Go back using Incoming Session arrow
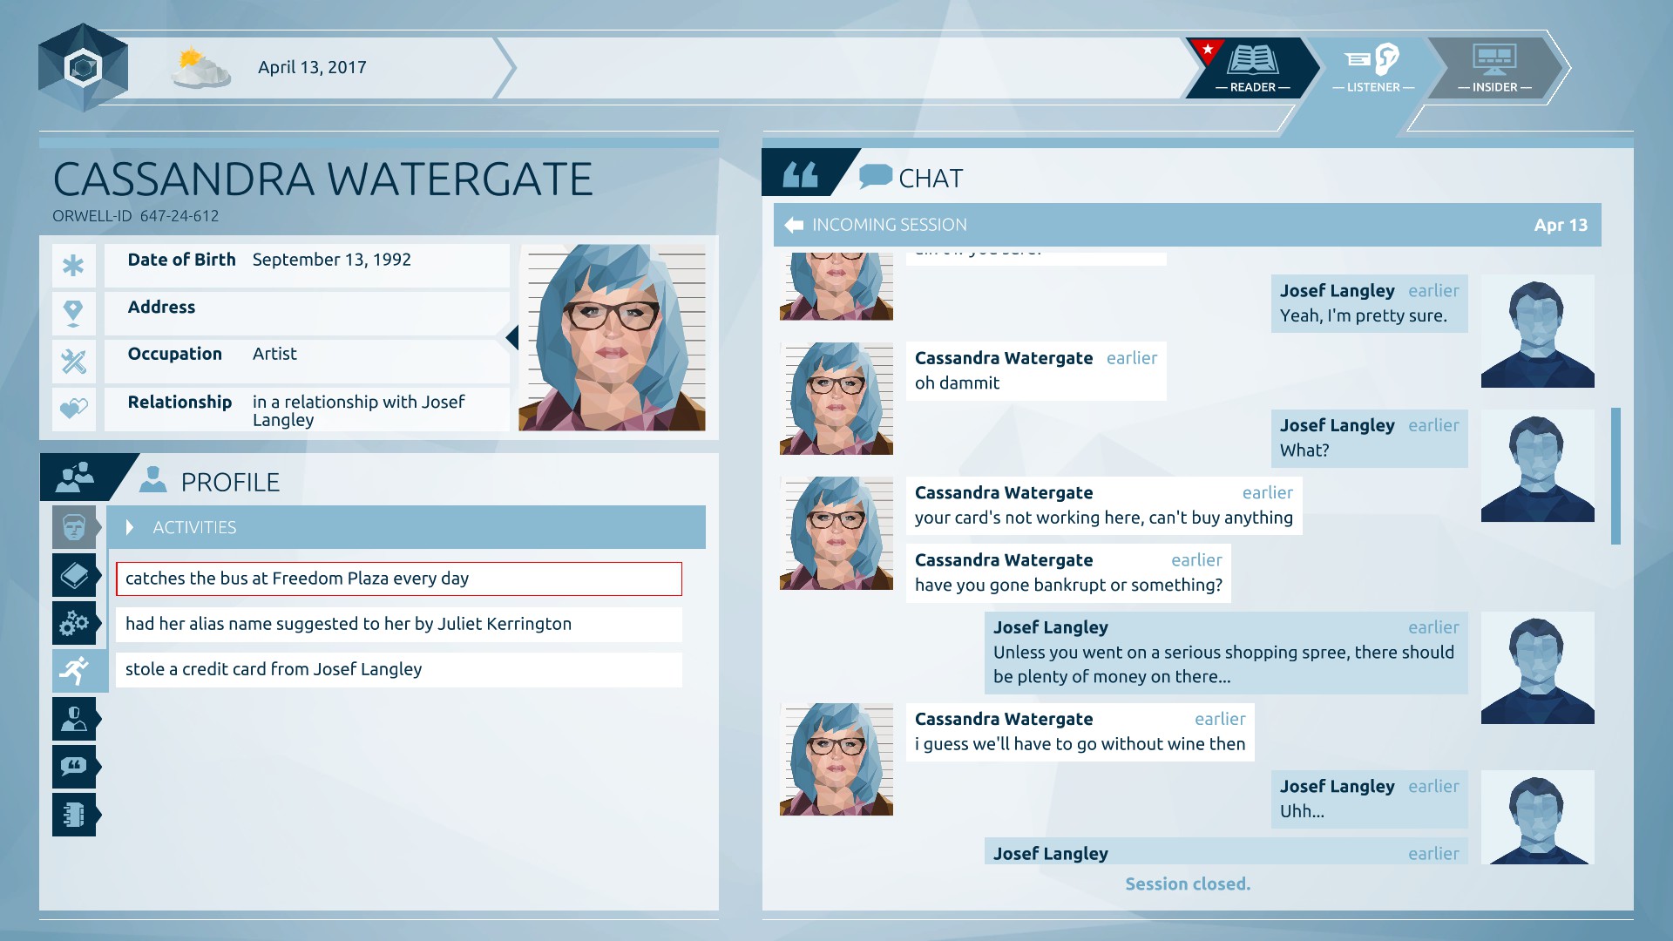 click(794, 225)
